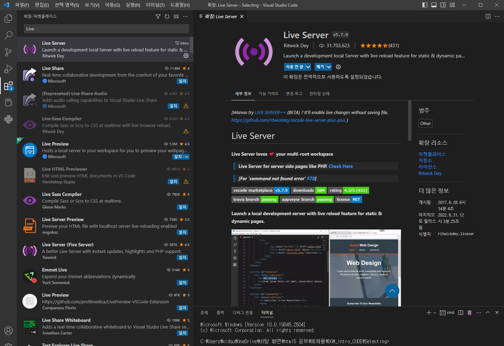Switch to the 디버그 콘솔 panel tab

tap(243, 312)
